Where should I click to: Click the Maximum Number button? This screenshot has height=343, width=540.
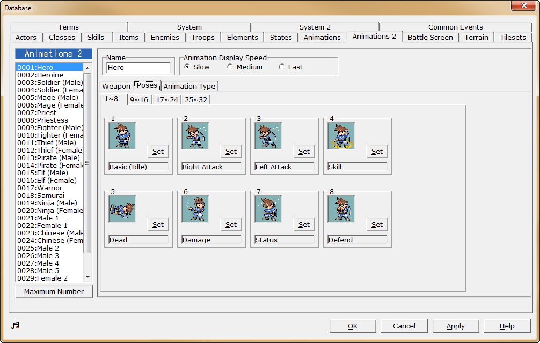[x=53, y=291]
